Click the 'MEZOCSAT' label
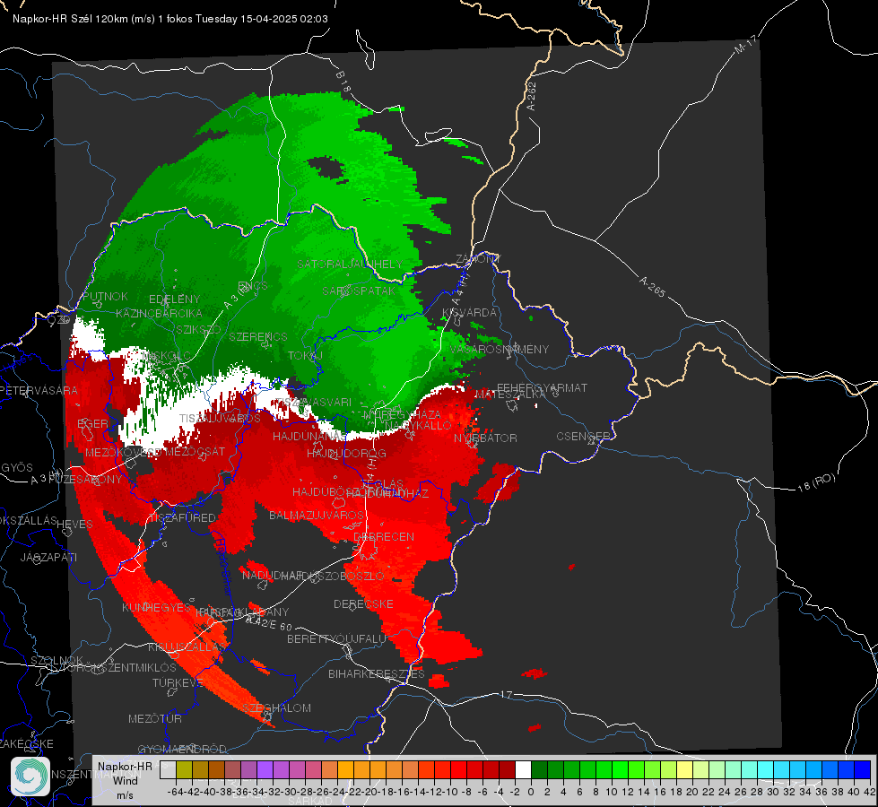The image size is (878, 807). pyautogui.click(x=195, y=451)
